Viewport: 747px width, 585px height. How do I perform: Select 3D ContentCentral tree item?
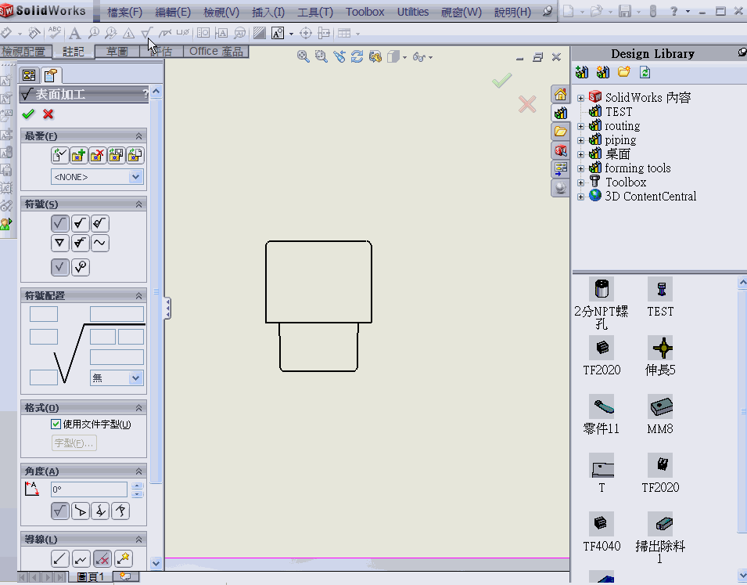(650, 196)
